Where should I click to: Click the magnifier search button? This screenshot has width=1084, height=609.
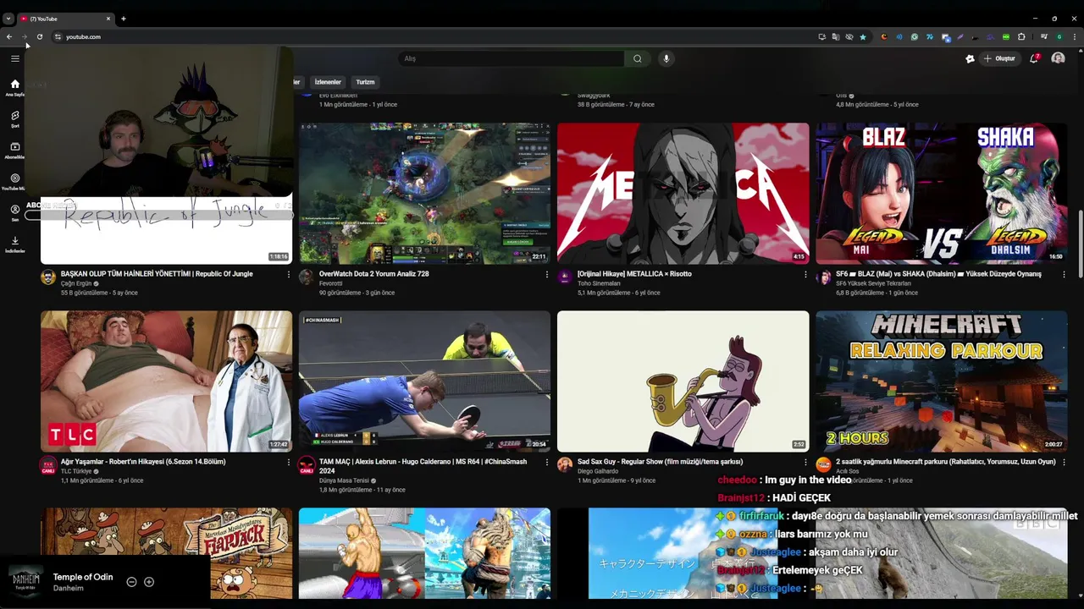click(638, 58)
